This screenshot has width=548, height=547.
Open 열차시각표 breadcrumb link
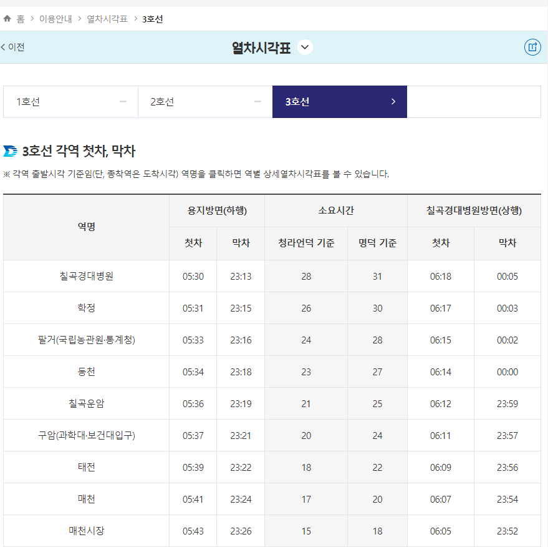(107, 19)
